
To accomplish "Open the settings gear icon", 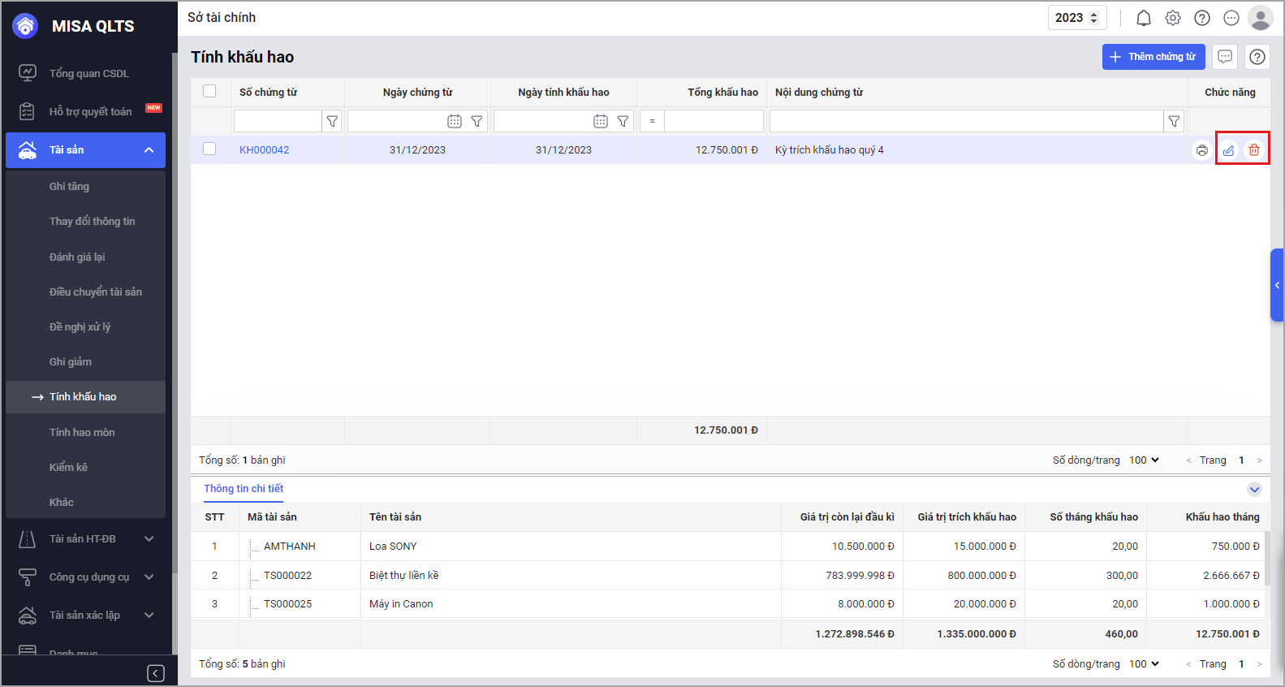I will pyautogui.click(x=1172, y=18).
